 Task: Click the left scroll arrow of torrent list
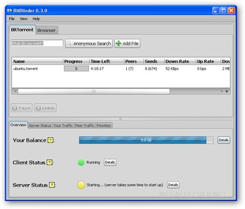[15, 92]
